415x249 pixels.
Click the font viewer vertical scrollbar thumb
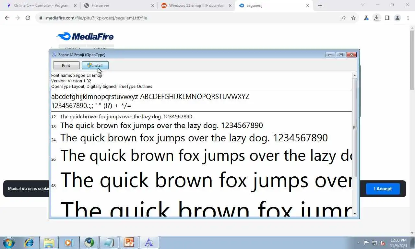pos(354,127)
